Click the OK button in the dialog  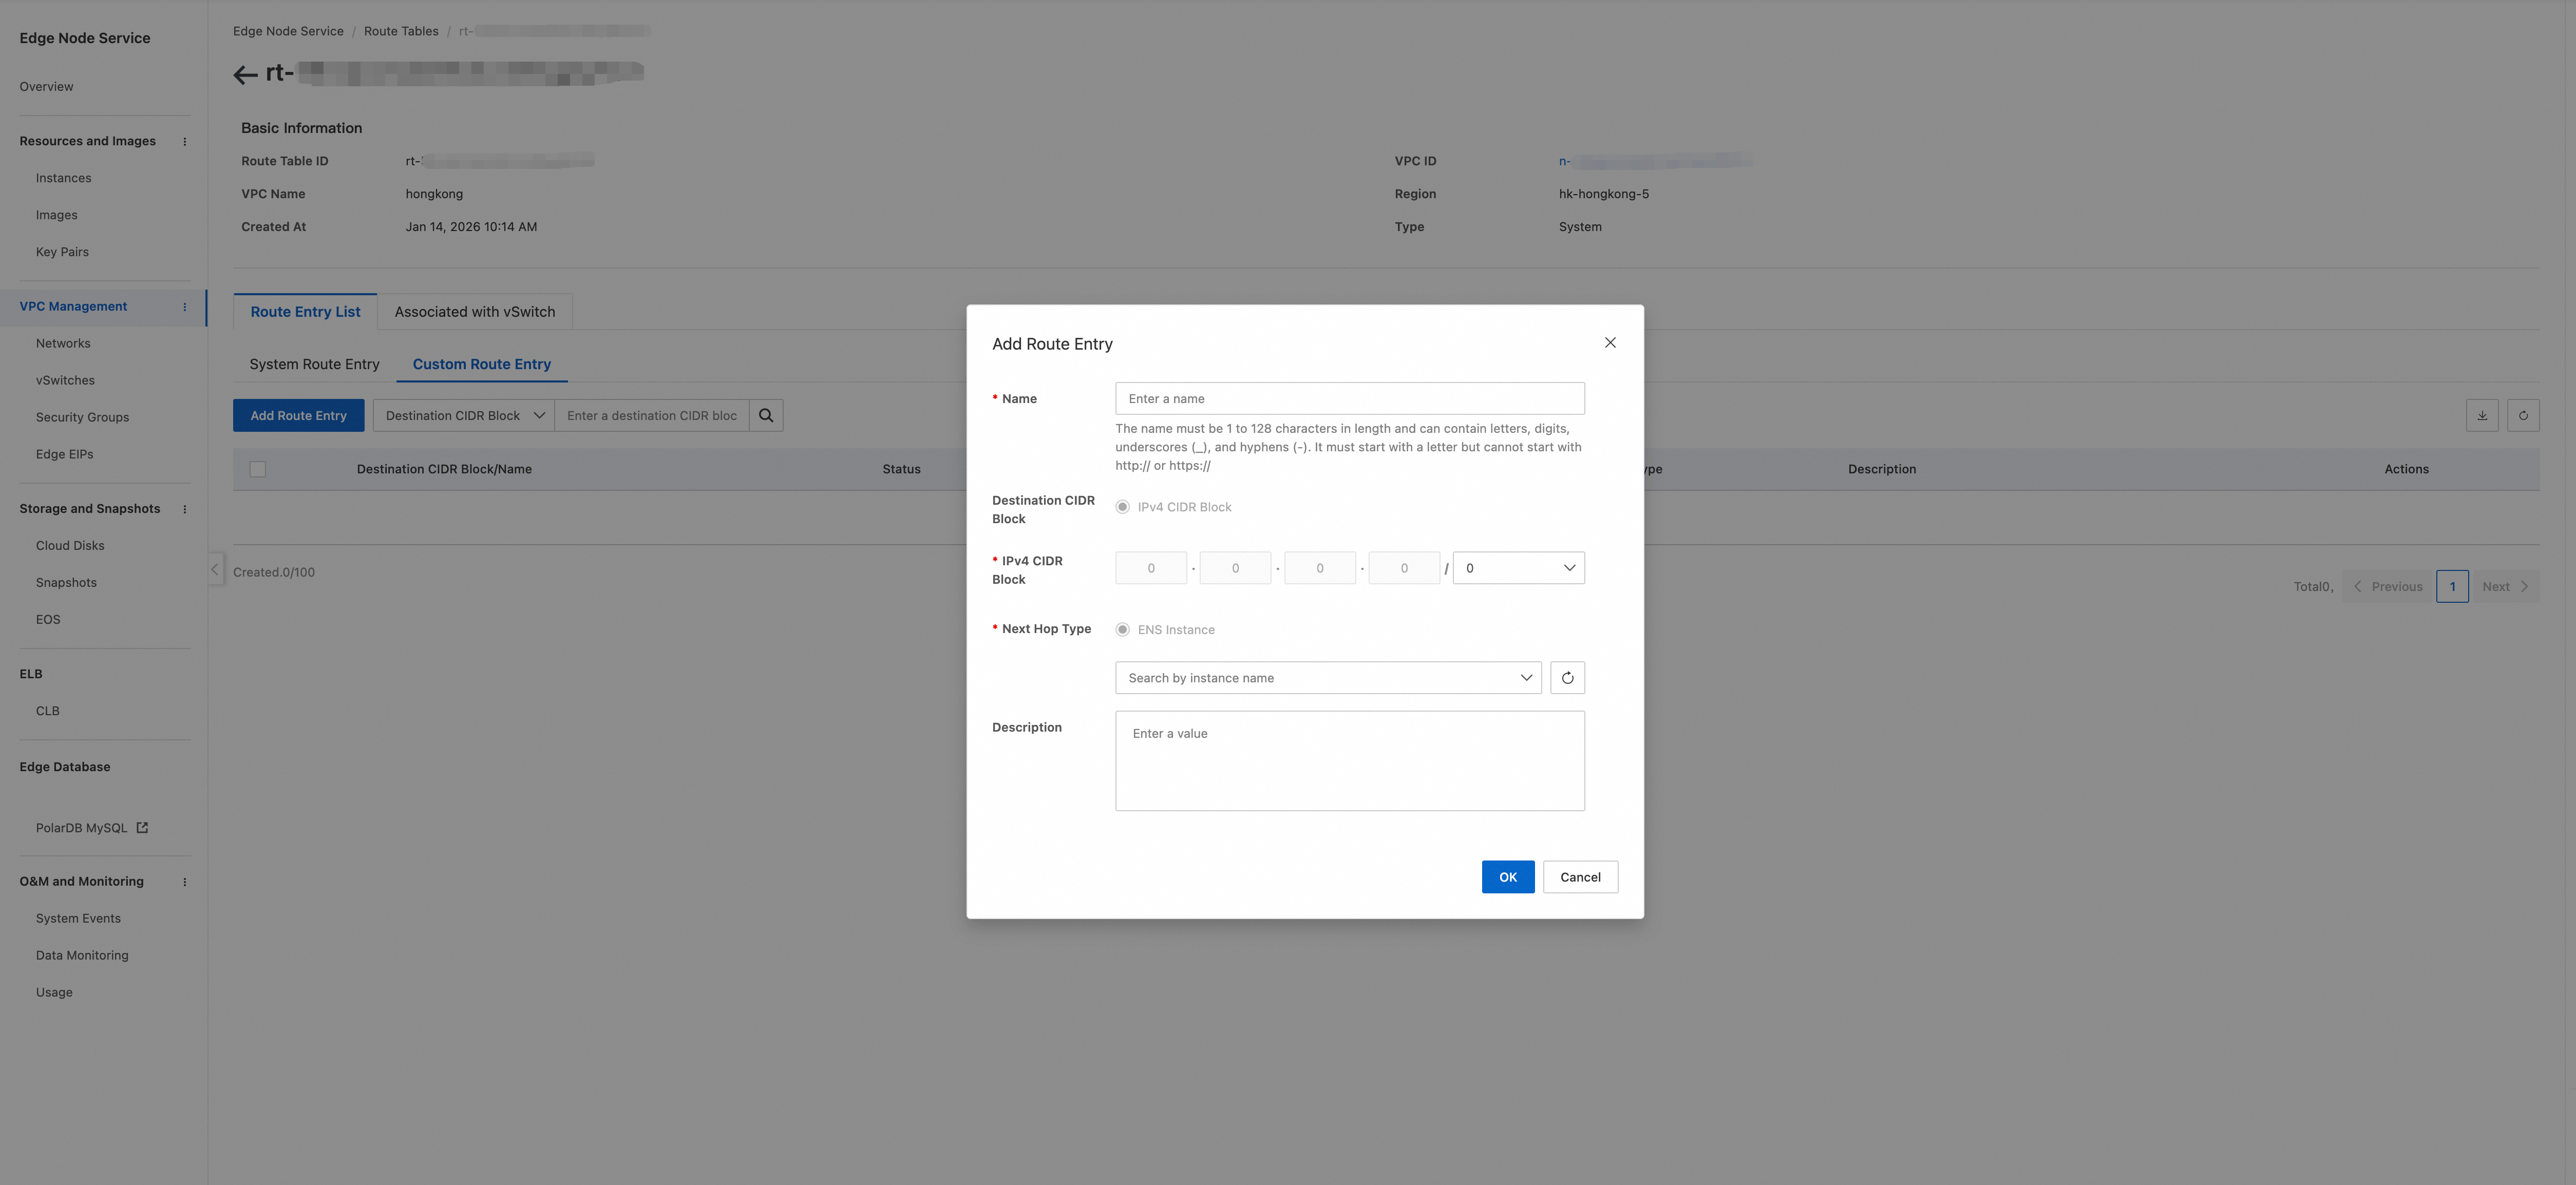[1507, 877]
